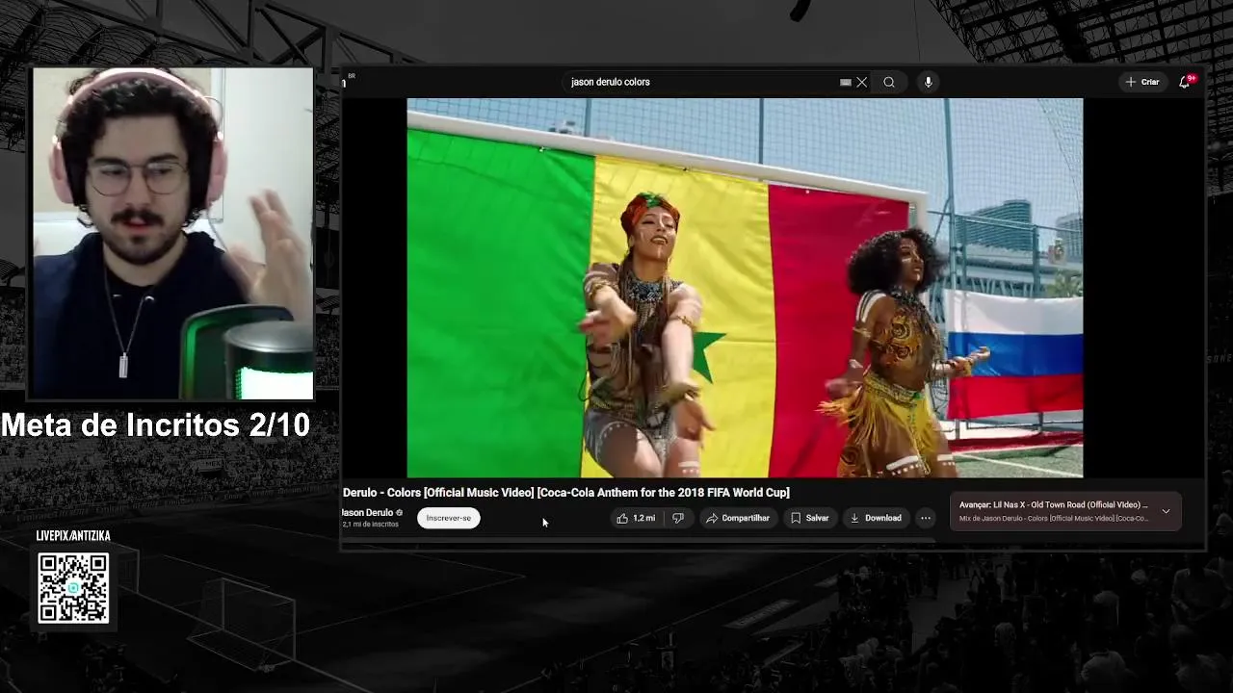This screenshot has height=693, width=1233.
Task: Click the video player showing dancers
Action: [x=745, y=288]
